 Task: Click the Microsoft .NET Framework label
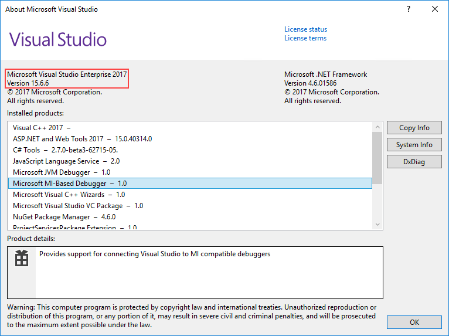coord(325,74)
